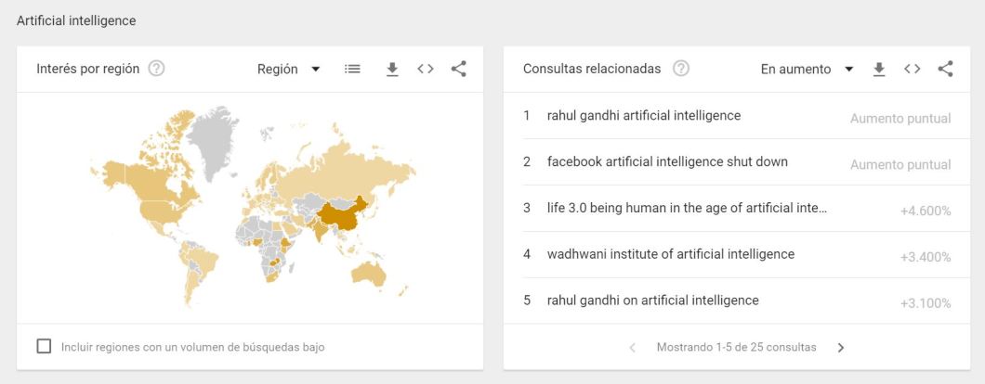Select wadhwani institute of artificial intelligence
Viewport: 985px width, 384px height.
click(x=671, y=254)
